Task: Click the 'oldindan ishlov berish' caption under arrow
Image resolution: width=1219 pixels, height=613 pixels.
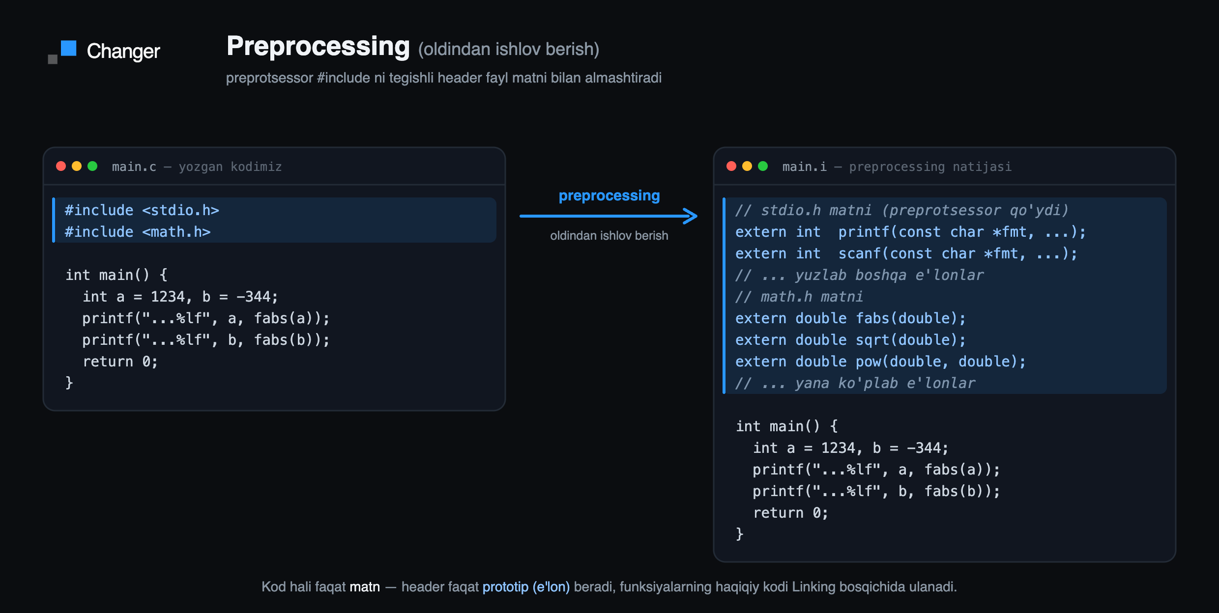Action: tap(609, 236)
